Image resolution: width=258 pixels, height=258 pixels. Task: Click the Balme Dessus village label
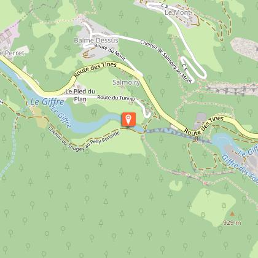(x=96, y=41)
